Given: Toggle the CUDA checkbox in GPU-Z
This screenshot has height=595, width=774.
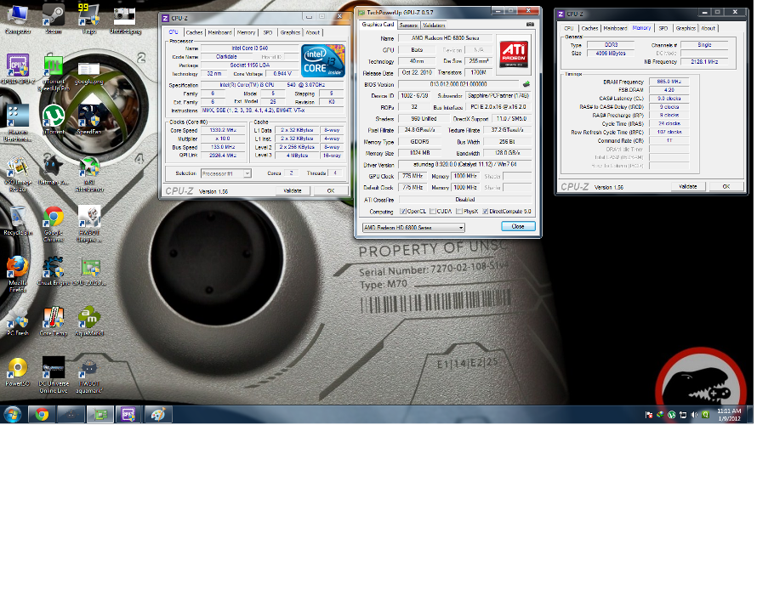Looking at the screenshot, I should click(x=432, y=211).
